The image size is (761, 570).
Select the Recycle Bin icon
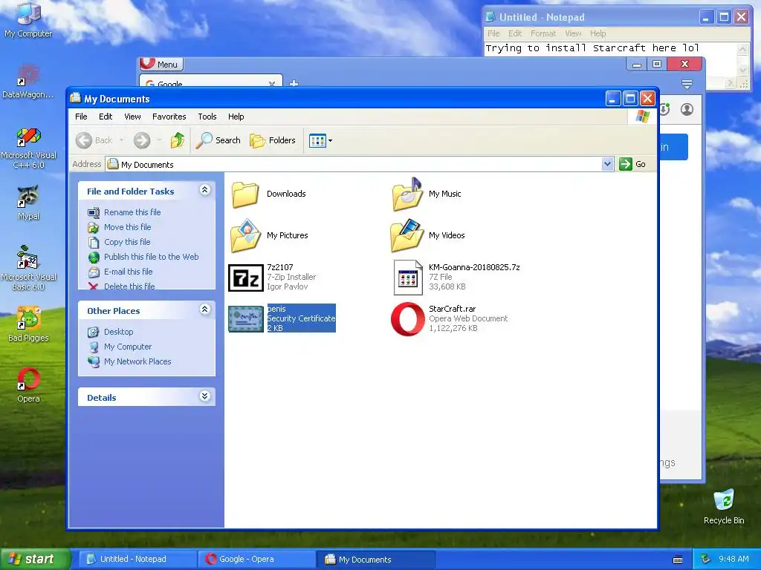coord(724,506)
